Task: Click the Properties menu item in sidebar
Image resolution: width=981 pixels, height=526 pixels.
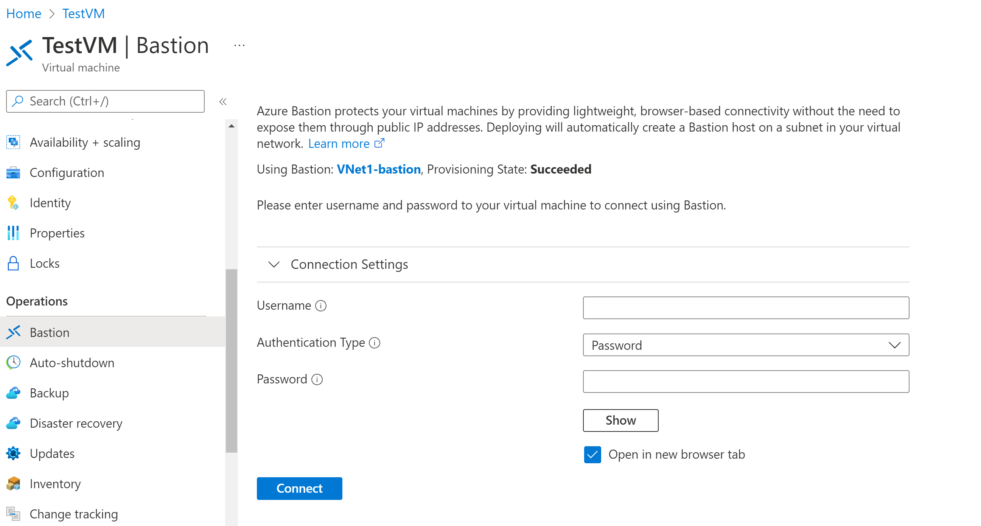Action: tap(57, 232)
